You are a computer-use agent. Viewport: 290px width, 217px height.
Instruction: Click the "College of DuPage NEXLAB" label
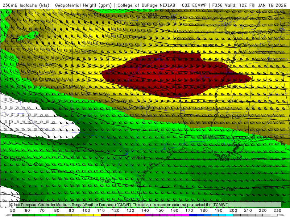click(x=146, y=5)
